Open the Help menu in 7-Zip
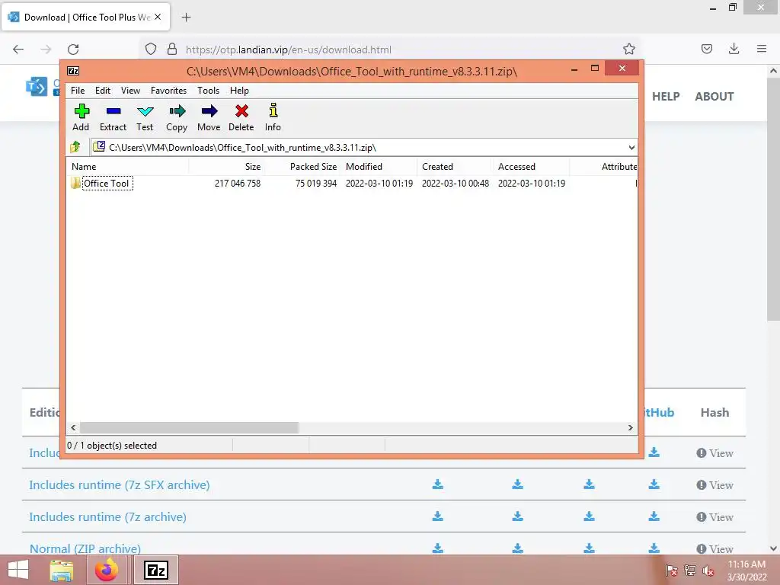Viewport: 780px width, 585px height. click(x=239, y=91)
